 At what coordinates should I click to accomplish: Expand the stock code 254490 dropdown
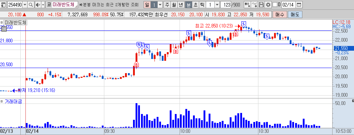(25, 4)
